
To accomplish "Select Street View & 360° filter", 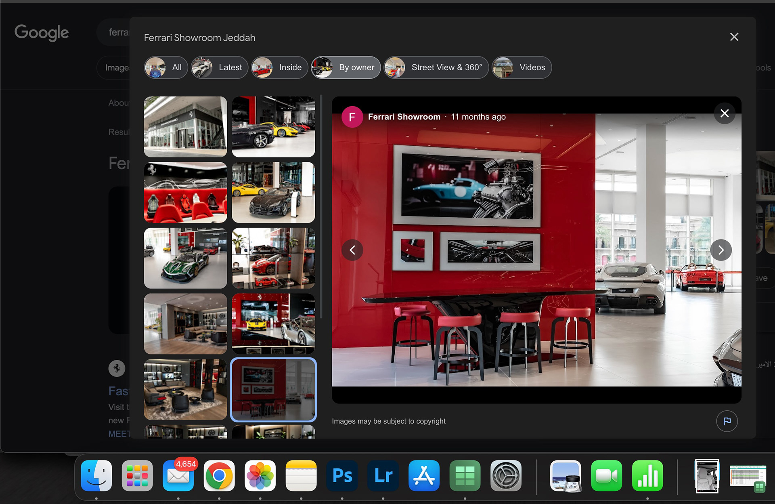I will pyautogui.click(x=436, y=67).
